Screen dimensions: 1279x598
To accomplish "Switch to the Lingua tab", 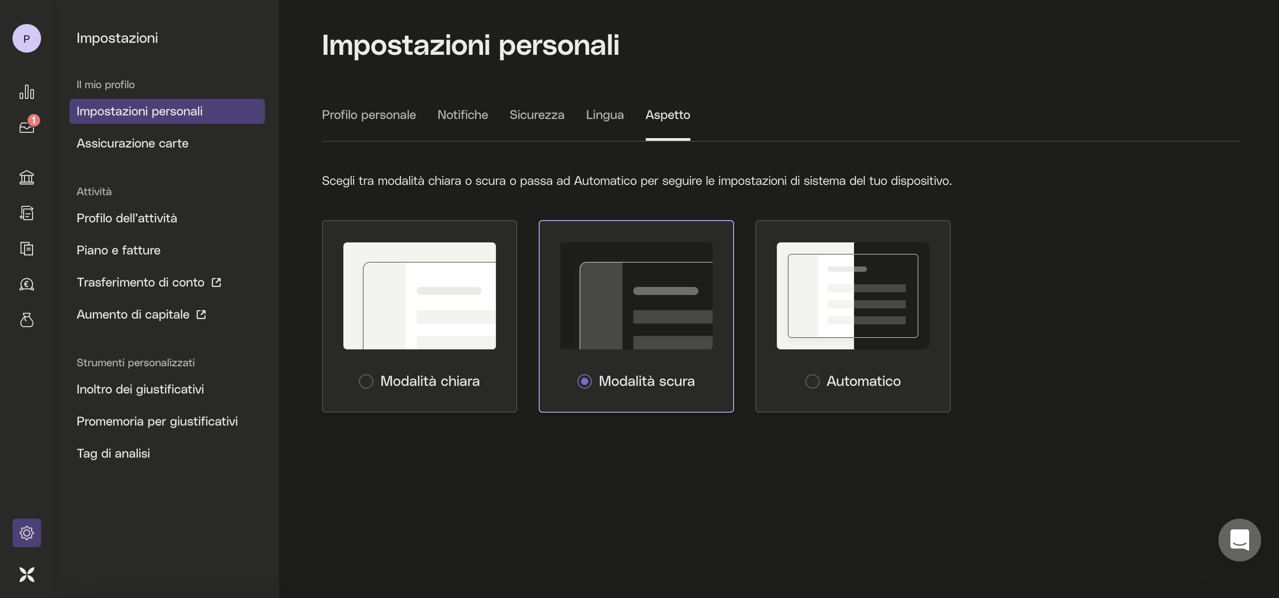I will [x=605, y=115].
